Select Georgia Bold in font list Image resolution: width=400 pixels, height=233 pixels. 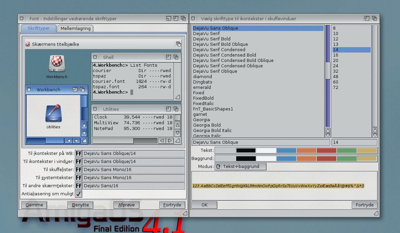(x=207, y=125)
